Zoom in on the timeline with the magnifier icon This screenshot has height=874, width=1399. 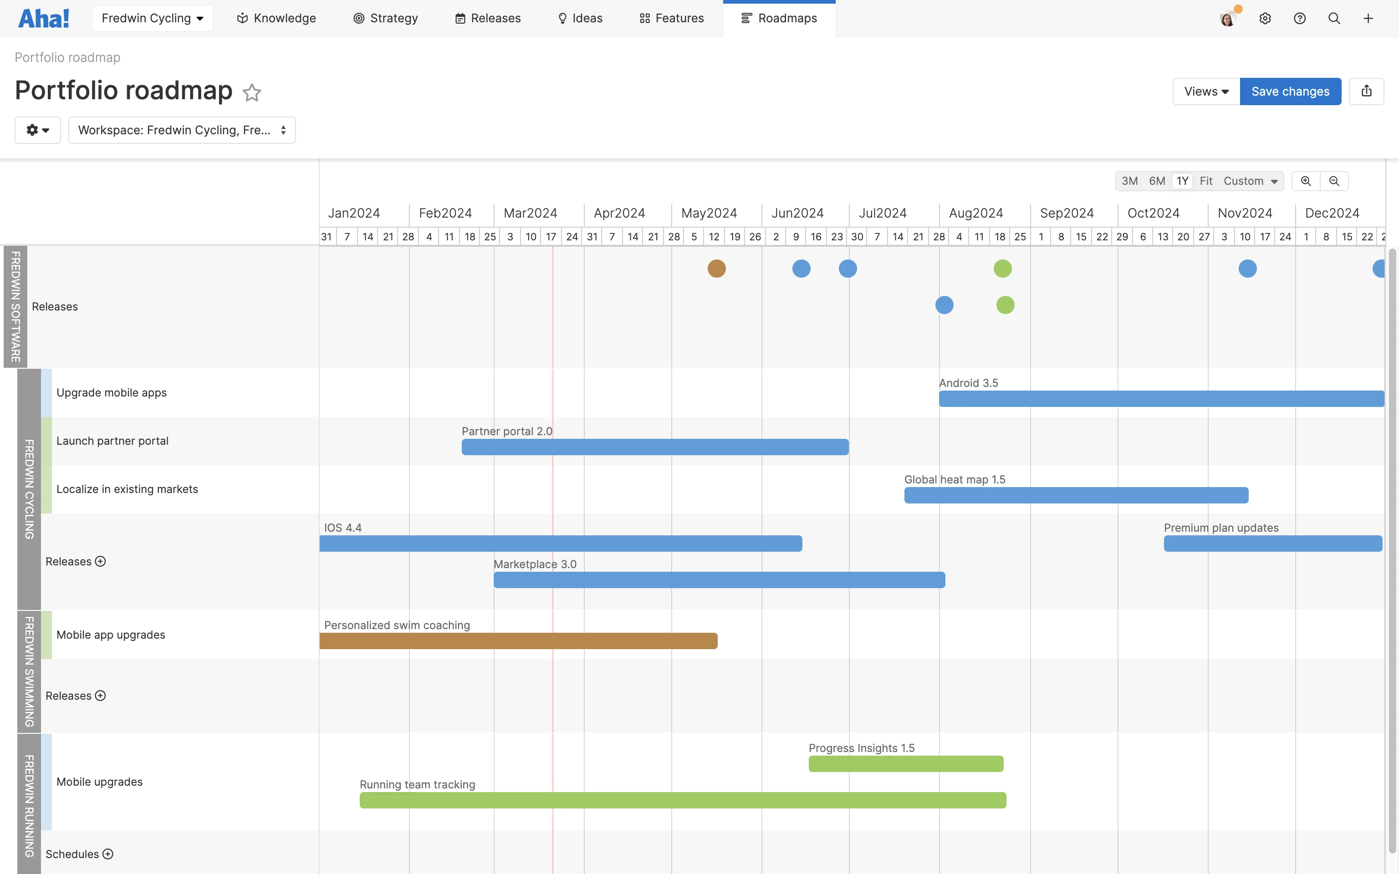click(1305, 181)
